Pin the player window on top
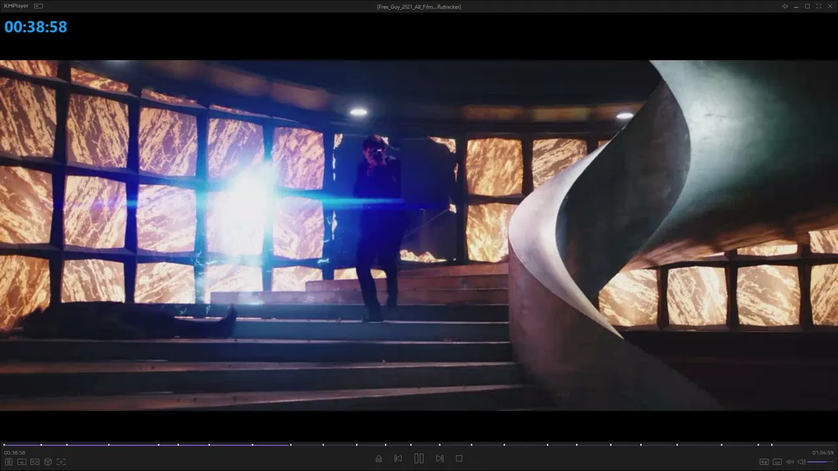Screen dimensions: 838x471 point(785,6)
